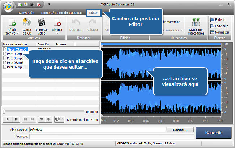Click the Añadir archivo icon
Screen dimensions: 235x148
pyautogui.click(x=11, y=22)
